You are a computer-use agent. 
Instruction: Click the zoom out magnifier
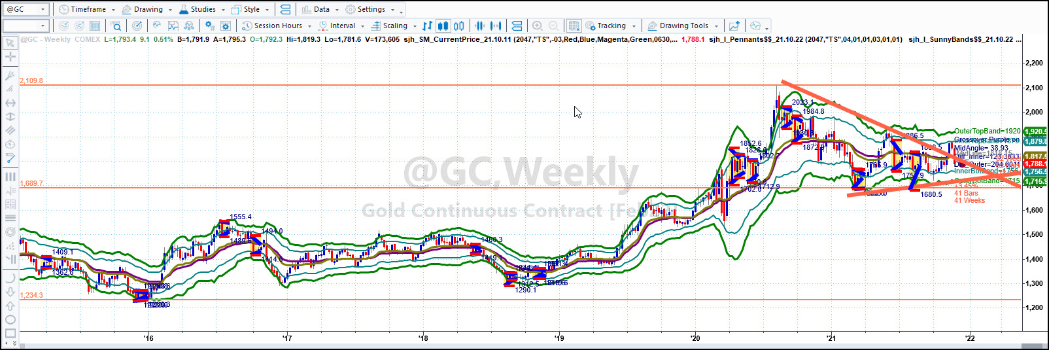point(553,26)
